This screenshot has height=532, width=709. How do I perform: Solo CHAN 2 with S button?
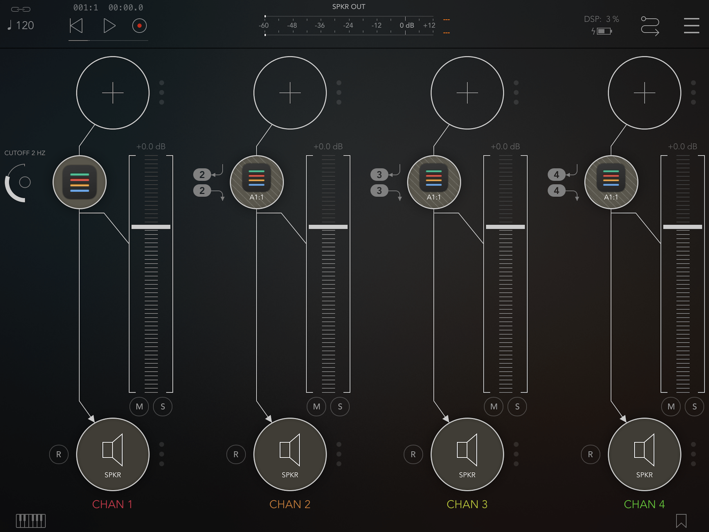(x=340, y=407)
